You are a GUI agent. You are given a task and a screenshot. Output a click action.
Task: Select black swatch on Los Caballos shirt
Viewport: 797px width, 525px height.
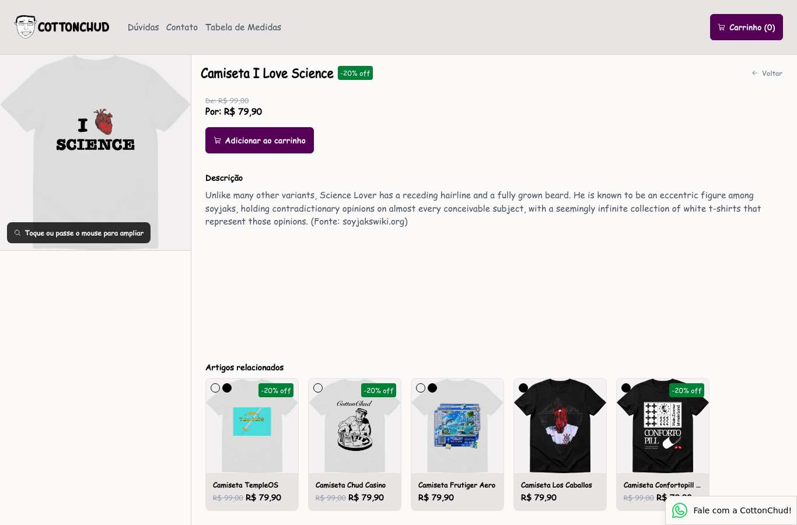[523, 388]
